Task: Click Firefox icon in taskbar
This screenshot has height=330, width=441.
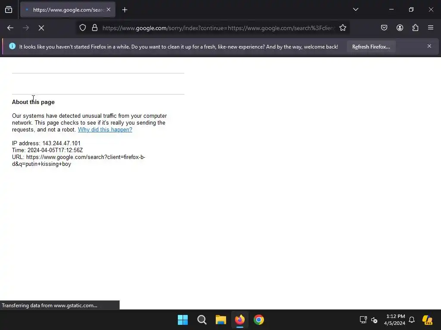Action: click(239, 320)
